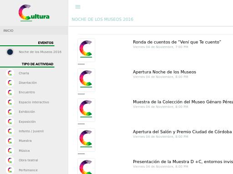Click the EVENTOS section heading

tap(46, 43)
